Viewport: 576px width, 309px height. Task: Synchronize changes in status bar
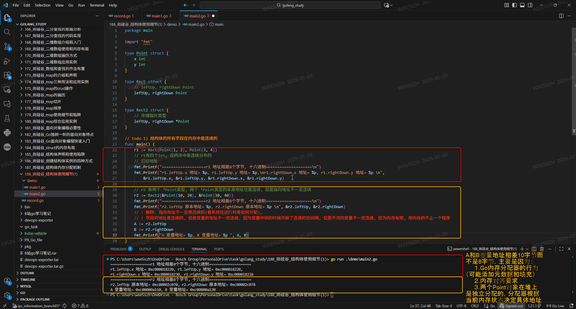(x=64, y=306)
